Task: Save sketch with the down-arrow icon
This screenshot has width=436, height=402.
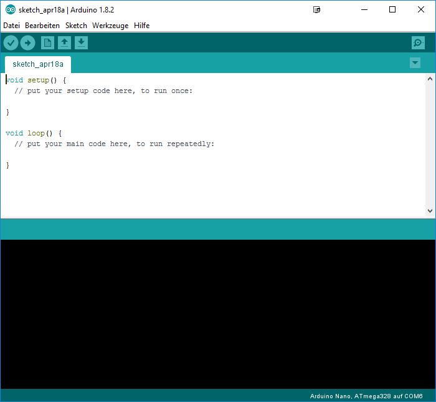Action: tap(81, 43)
